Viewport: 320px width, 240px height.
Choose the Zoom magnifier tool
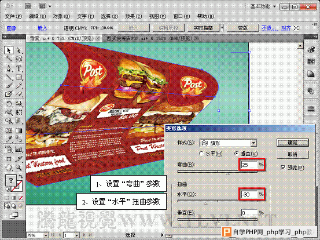click(19, 168)
